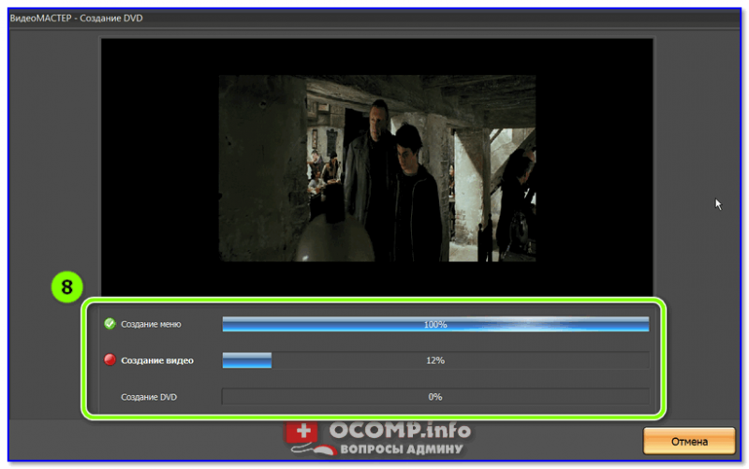The width and height of the screenshot is (749, 469).
Task: Click the orange Отмена button
Action: coord(689,441)
